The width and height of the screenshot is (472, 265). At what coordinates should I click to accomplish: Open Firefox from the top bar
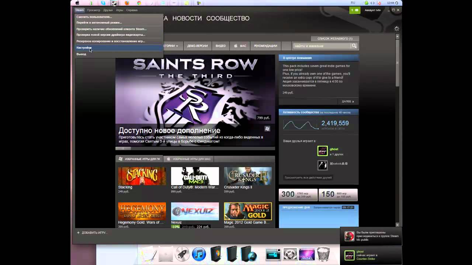(127, 3)
